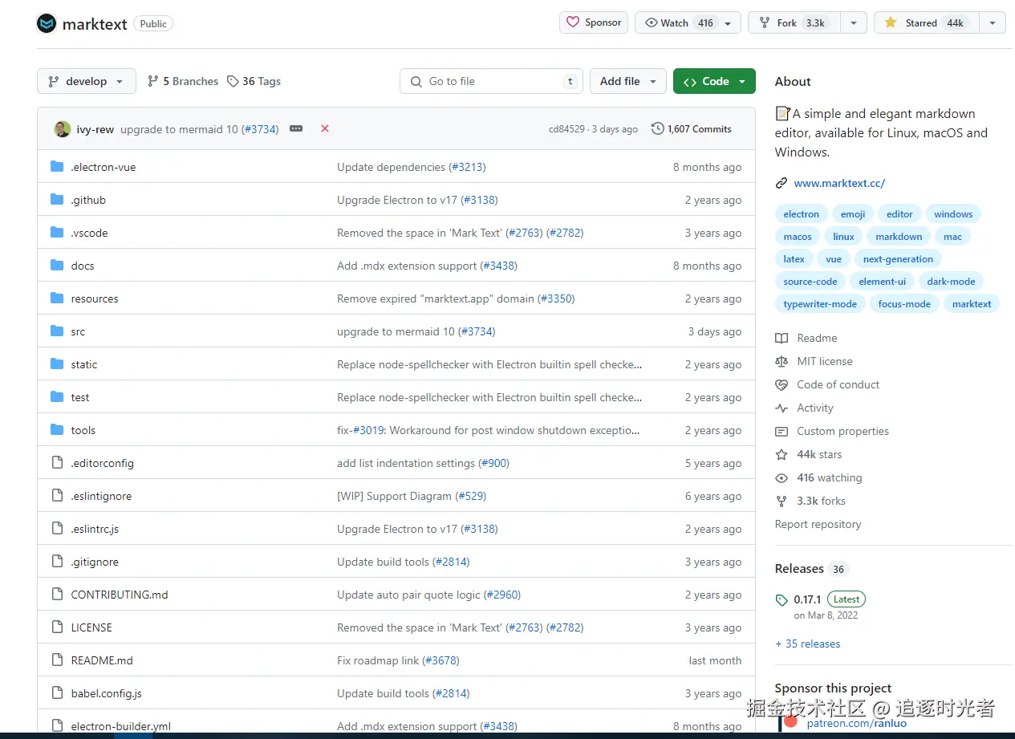The image size is (1015, 739).
Task: Click the LICENSE file icon
Action: (57, 627)
